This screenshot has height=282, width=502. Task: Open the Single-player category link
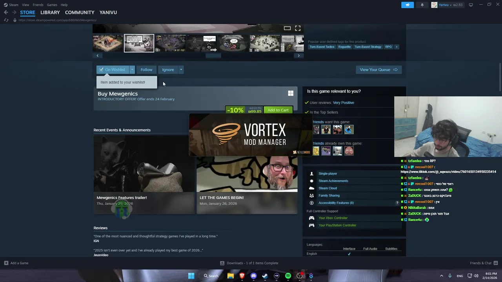[328, 174]
